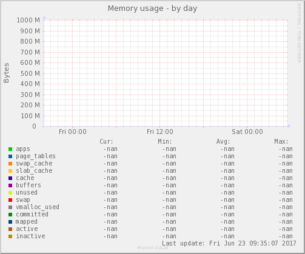Click the 'Cur:' column header
305x254 pixels.
[106, 141]
